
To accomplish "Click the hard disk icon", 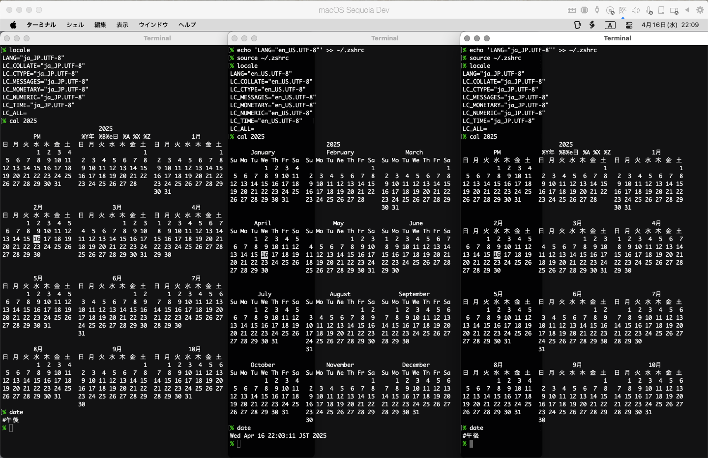I will tap(661, 10).
